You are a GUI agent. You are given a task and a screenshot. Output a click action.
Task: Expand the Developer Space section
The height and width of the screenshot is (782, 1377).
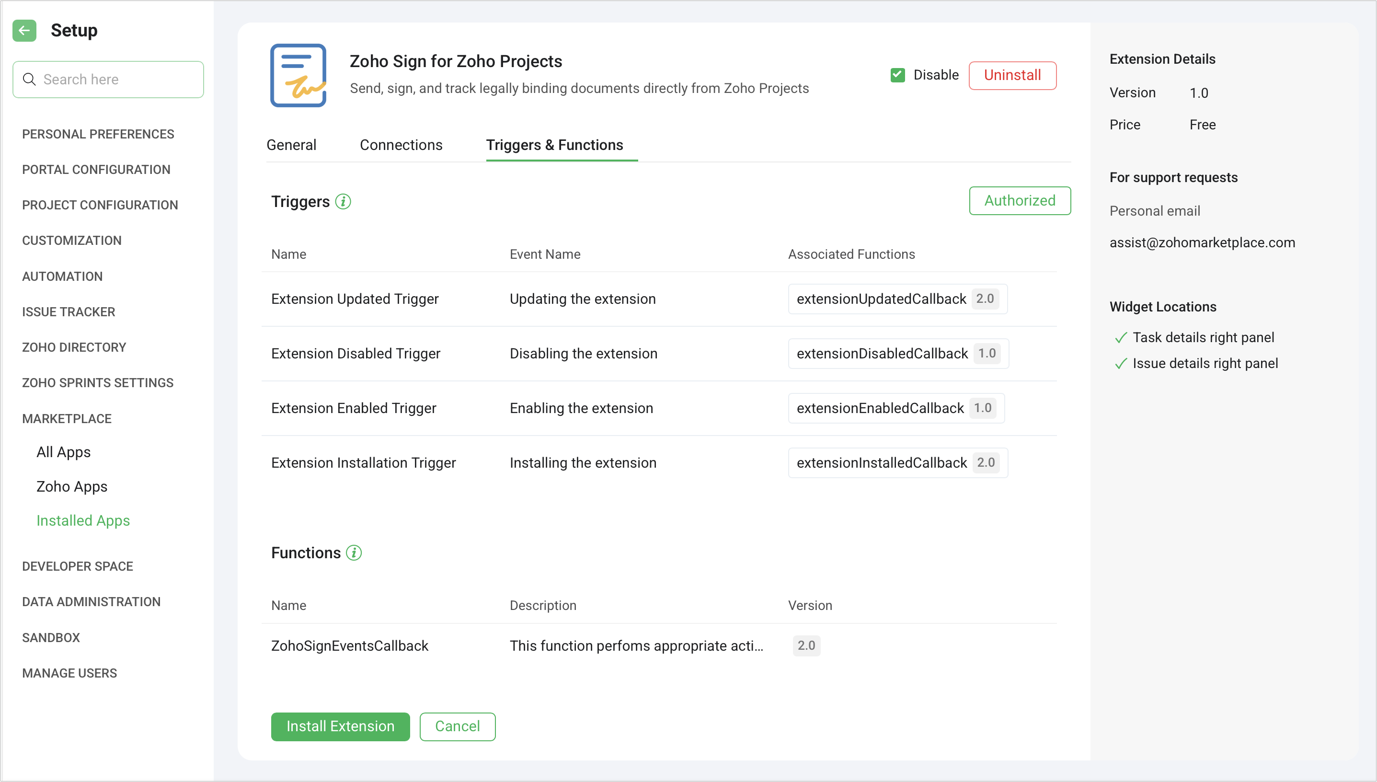pos(77,566)
